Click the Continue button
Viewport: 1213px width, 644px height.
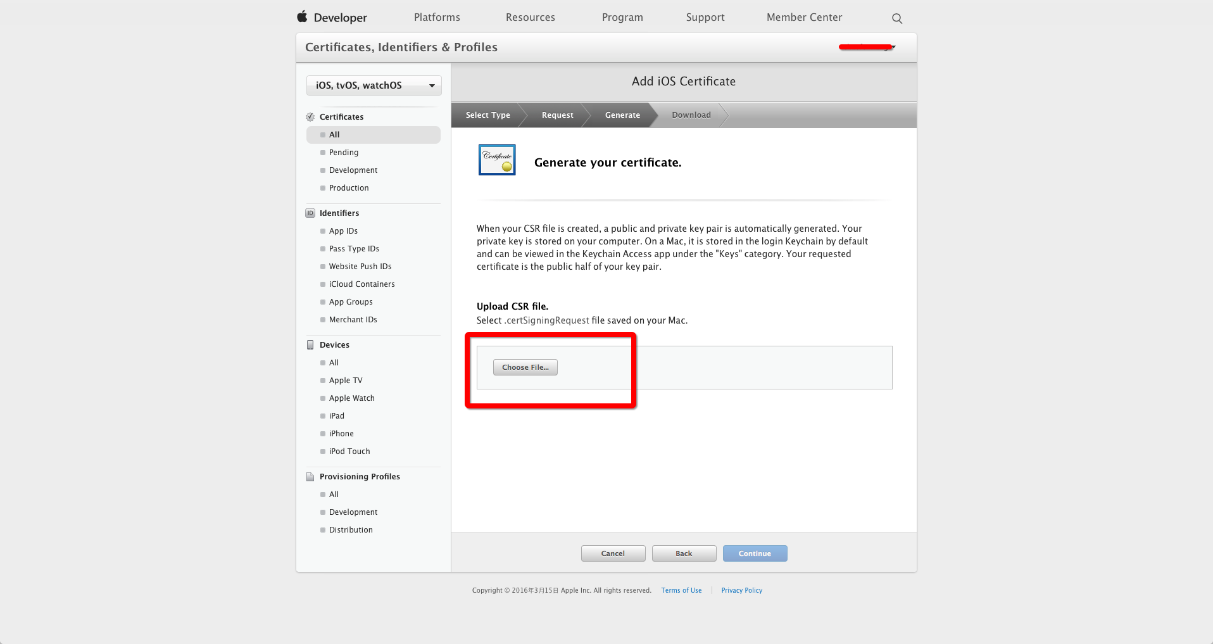tap(755, 553)
